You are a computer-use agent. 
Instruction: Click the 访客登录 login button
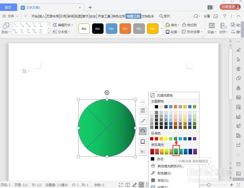point(230,7)
